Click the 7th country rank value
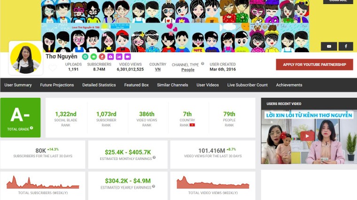The height and width of the screenshot is (200, 357). tap(187, 114)
